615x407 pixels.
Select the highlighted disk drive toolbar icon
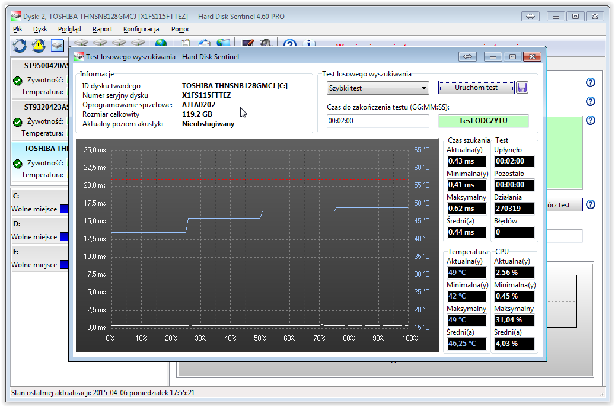[x=58, y=46]
